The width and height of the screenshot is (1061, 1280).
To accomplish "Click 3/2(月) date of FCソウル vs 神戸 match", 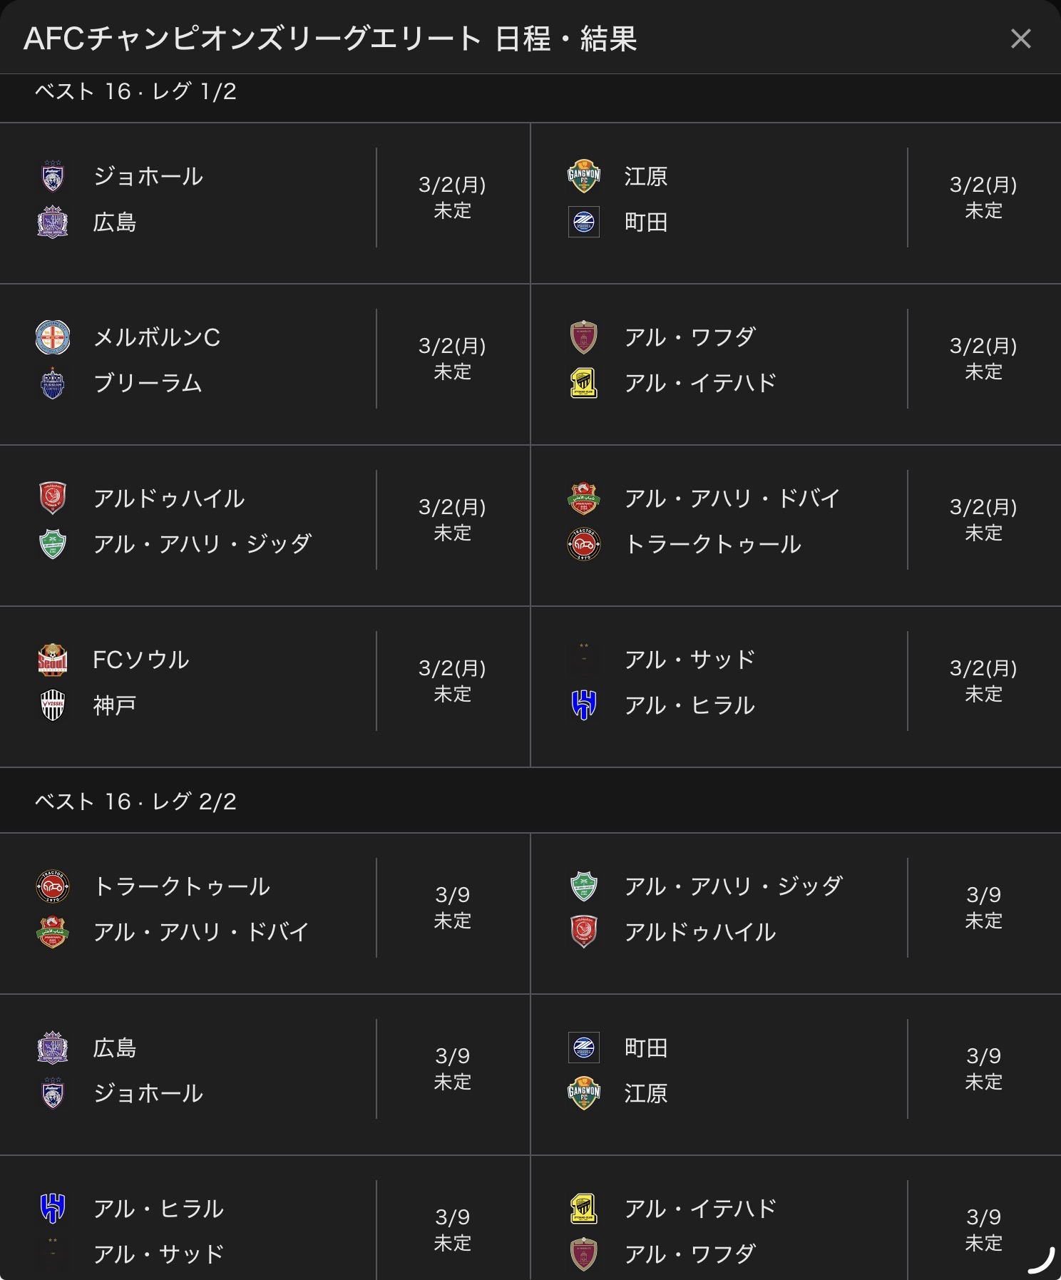I will click(452, 669).
